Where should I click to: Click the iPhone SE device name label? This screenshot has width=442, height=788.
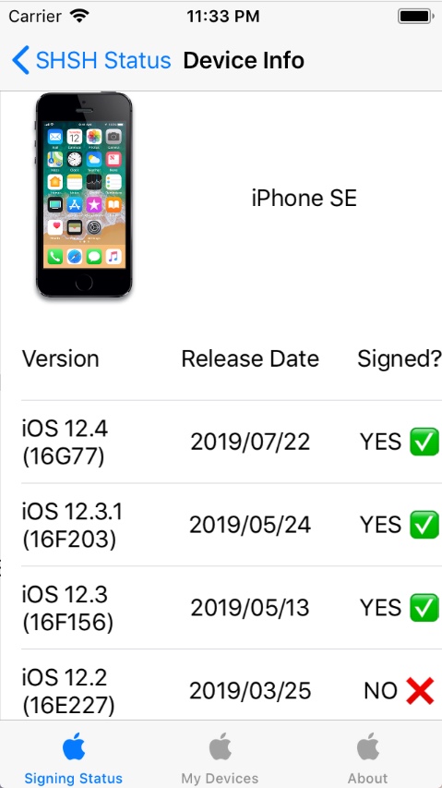[304, 199]
